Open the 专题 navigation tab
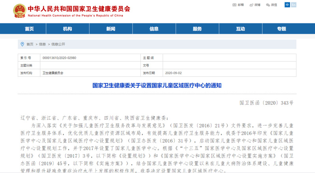The height and width of the screenshot is (173, 315). 281,29
